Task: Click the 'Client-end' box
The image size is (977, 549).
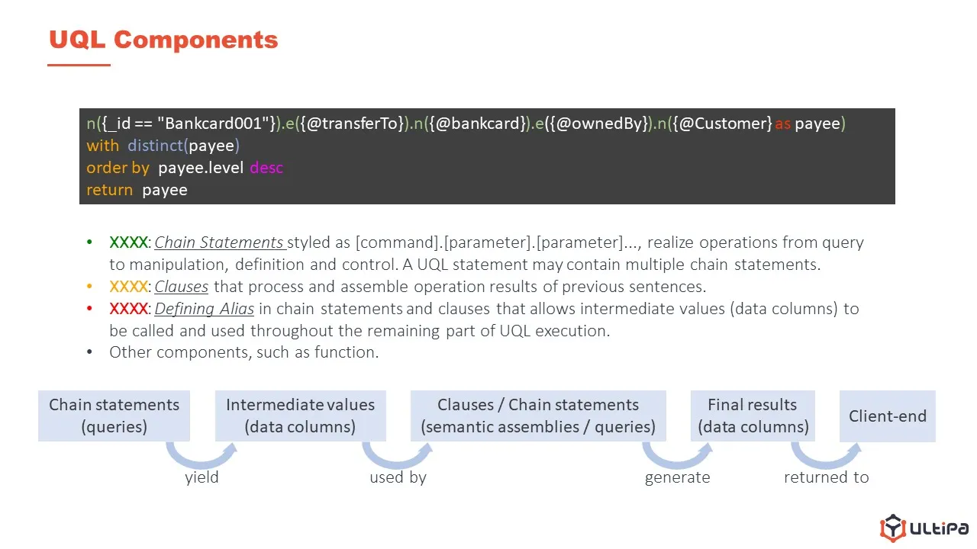Action: tap(888, 416)
